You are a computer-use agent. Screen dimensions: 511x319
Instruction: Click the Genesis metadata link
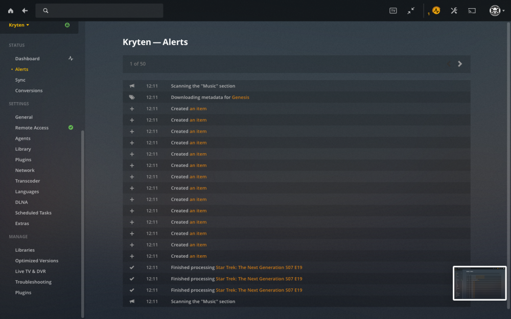coord(241,97)
